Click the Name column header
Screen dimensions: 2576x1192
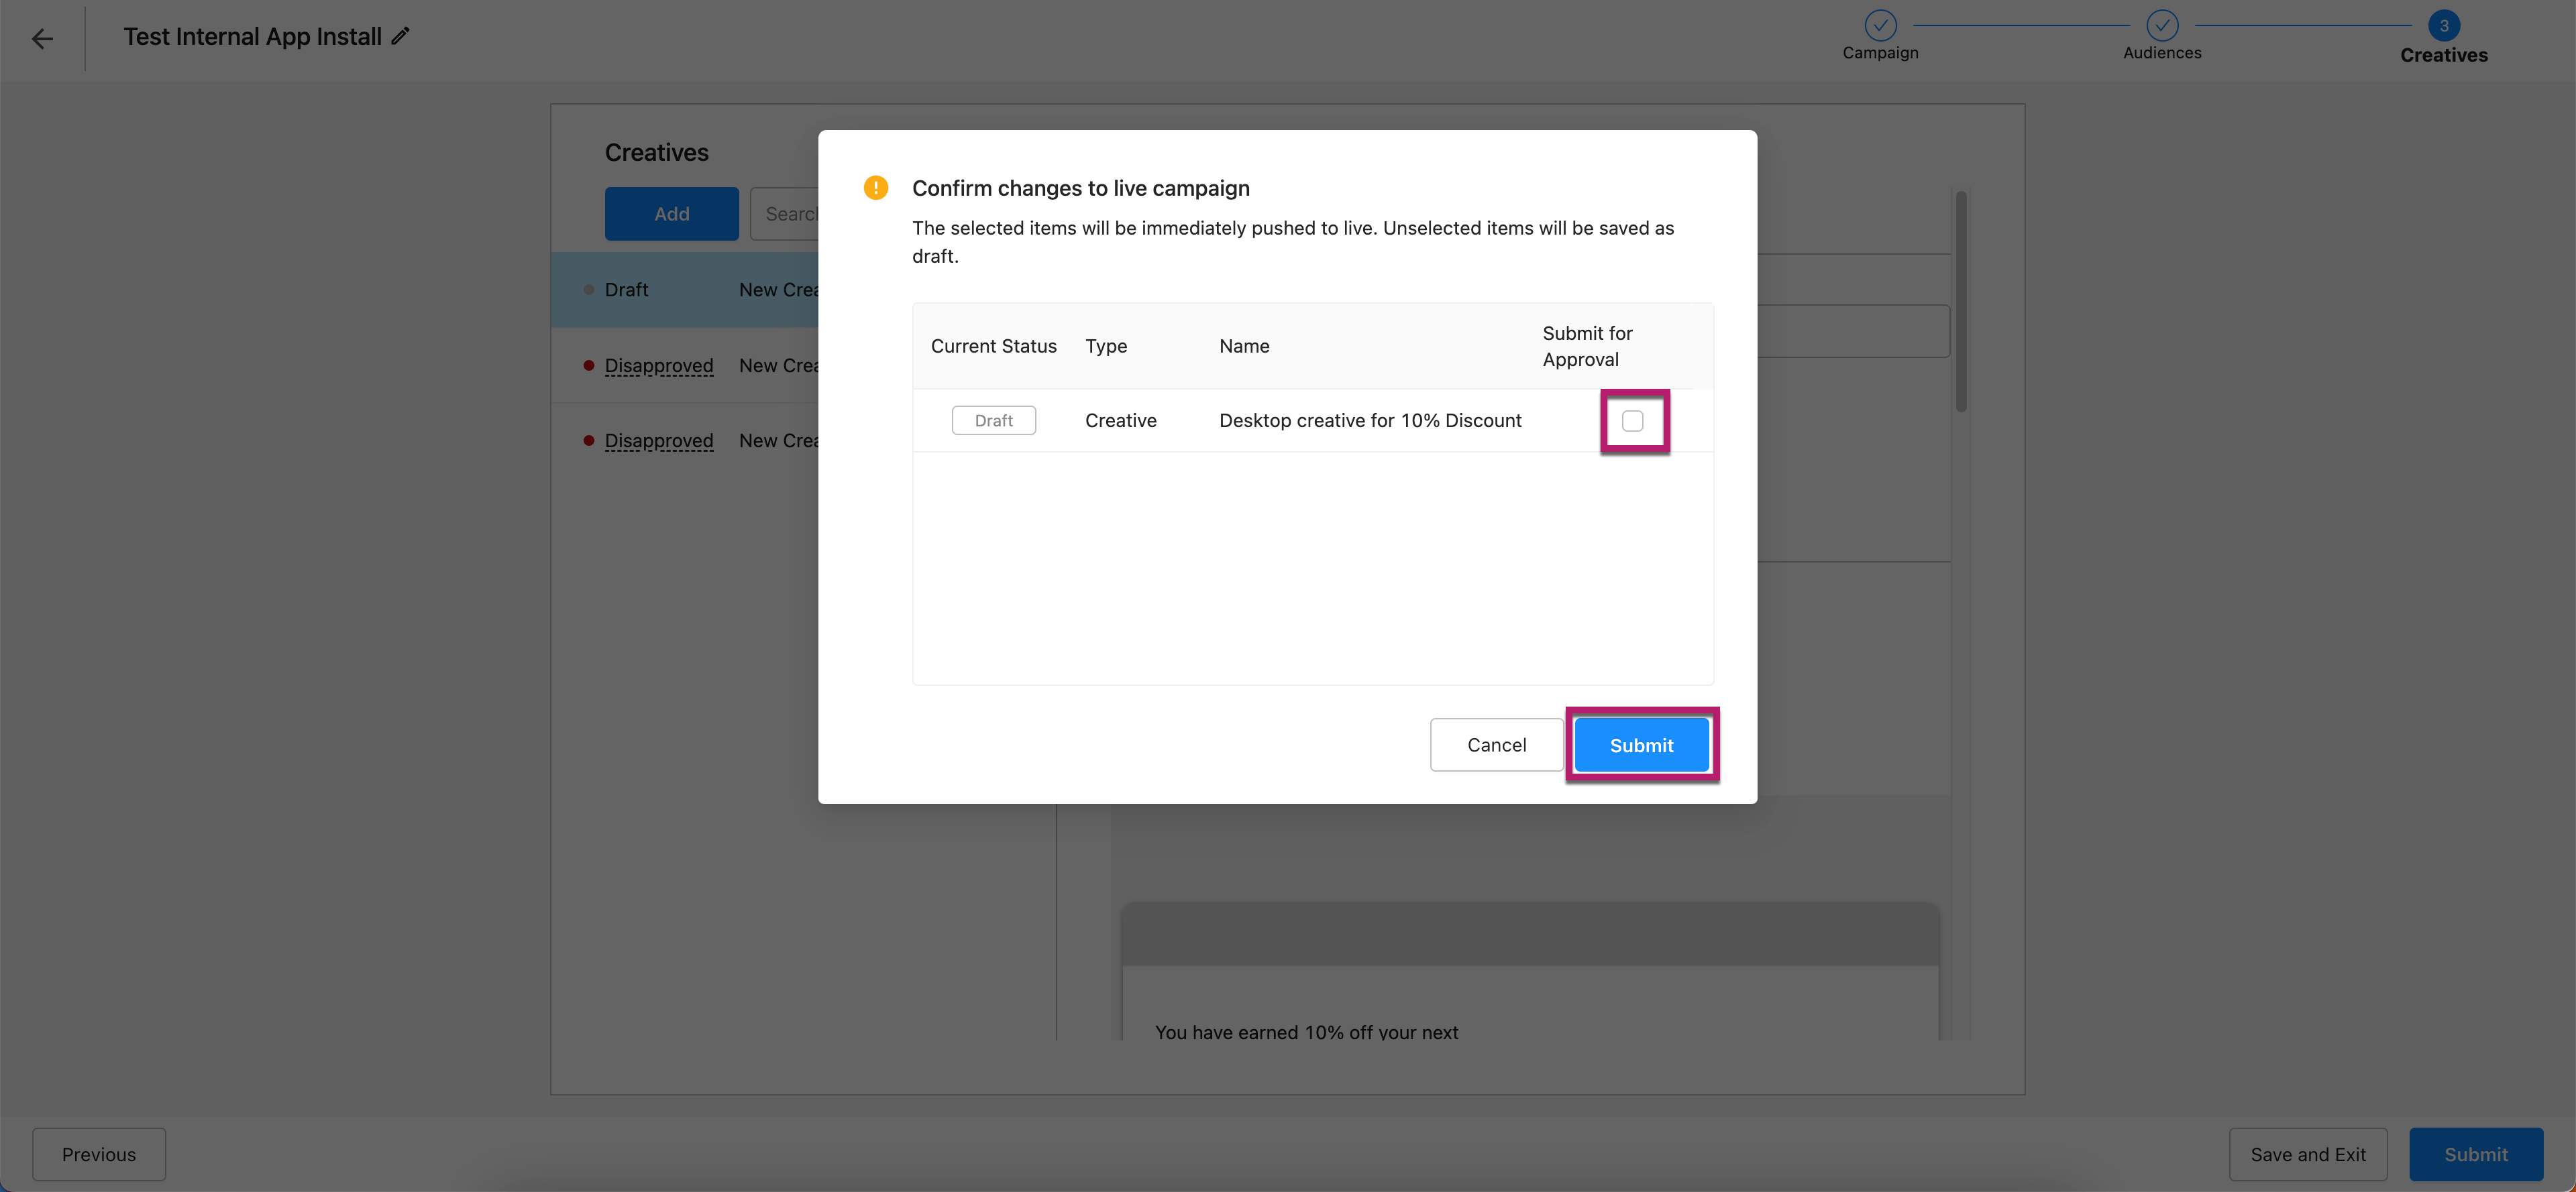[1244, 346]
